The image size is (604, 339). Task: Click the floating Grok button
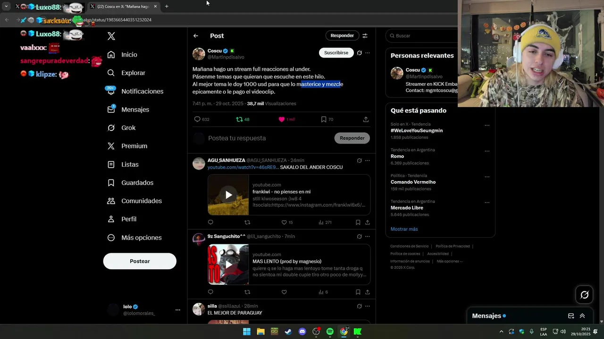[585, 295]
